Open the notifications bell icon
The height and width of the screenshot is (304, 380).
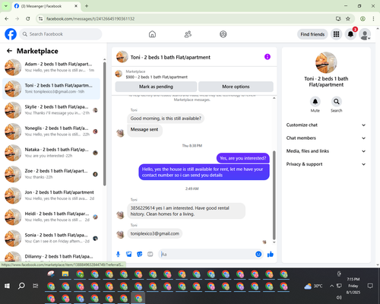click(x=350, y=34)
